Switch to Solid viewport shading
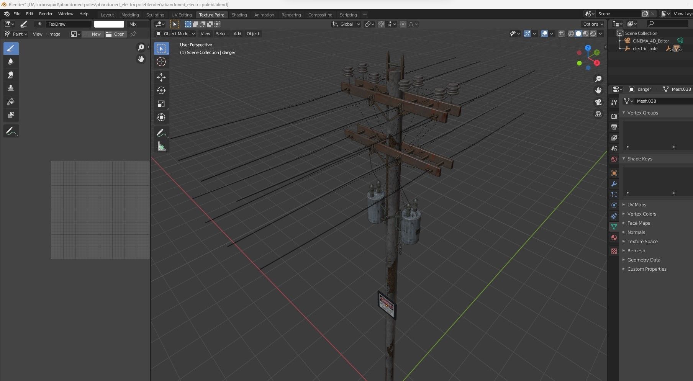Image resolution: width=693 pixels, height=381 pixels. pyautogui.click(x=578, y=34)
